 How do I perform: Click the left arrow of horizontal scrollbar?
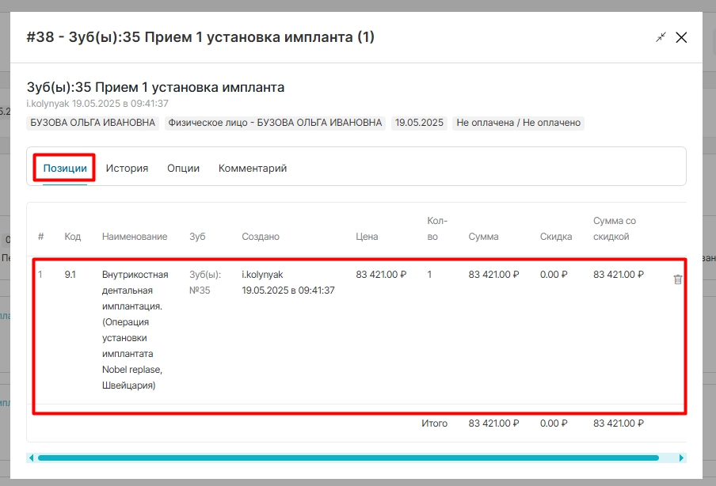(x=31, y=458)
